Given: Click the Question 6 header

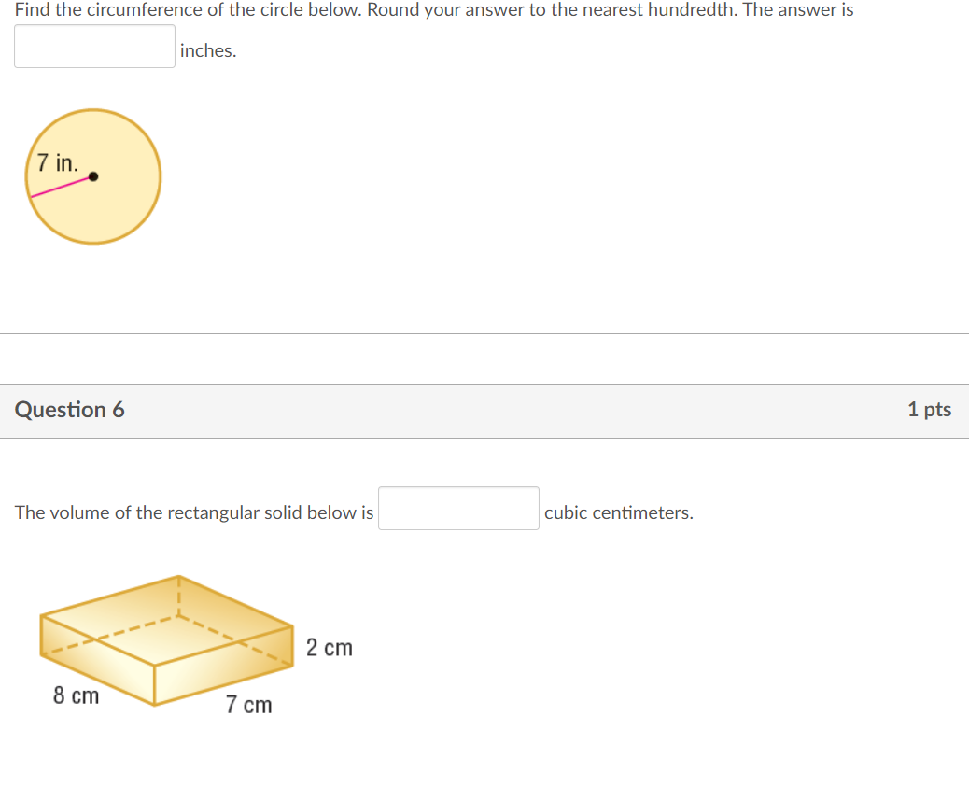Looking at the screenshot, I should click(x=69, y=409).
